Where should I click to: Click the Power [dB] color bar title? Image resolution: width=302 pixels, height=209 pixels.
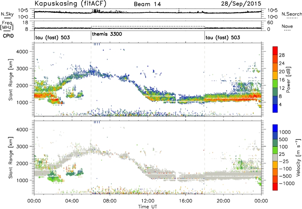(x=288, y=80)
